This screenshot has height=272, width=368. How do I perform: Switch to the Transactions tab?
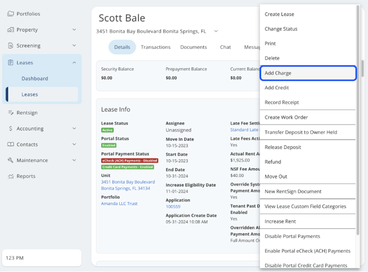pos(156,47)
